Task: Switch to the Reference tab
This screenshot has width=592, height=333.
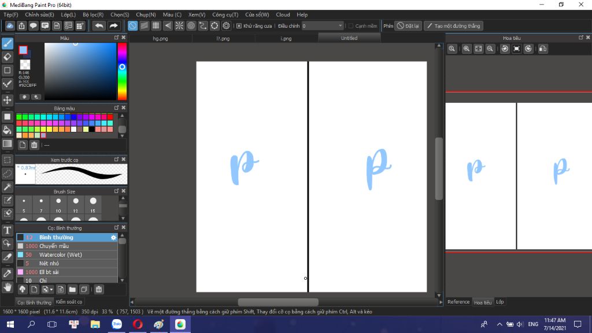Action: [x=458, y=302]
